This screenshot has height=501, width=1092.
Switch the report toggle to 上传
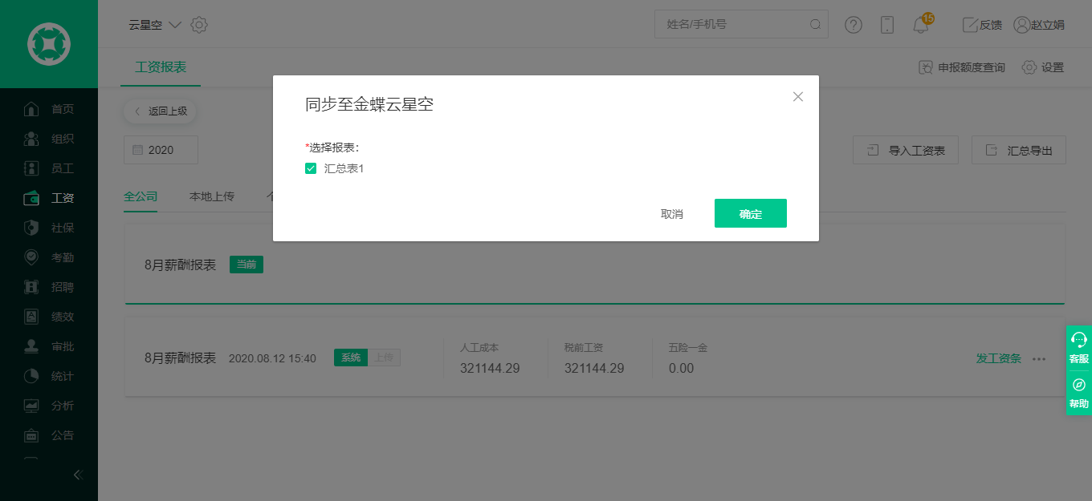pos(384,358)
